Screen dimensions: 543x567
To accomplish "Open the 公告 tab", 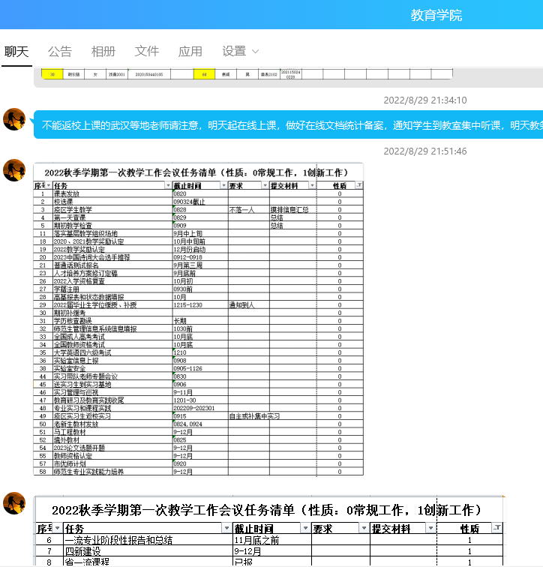I will point(60,51).
